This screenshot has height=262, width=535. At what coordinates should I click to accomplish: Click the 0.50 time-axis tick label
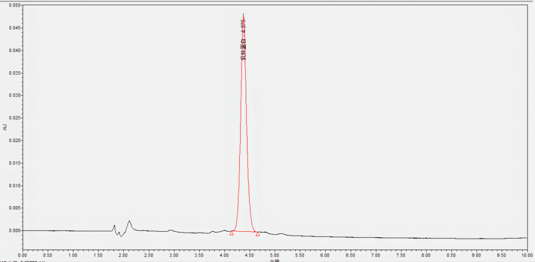pyautogui.click(x=48, y=255)
